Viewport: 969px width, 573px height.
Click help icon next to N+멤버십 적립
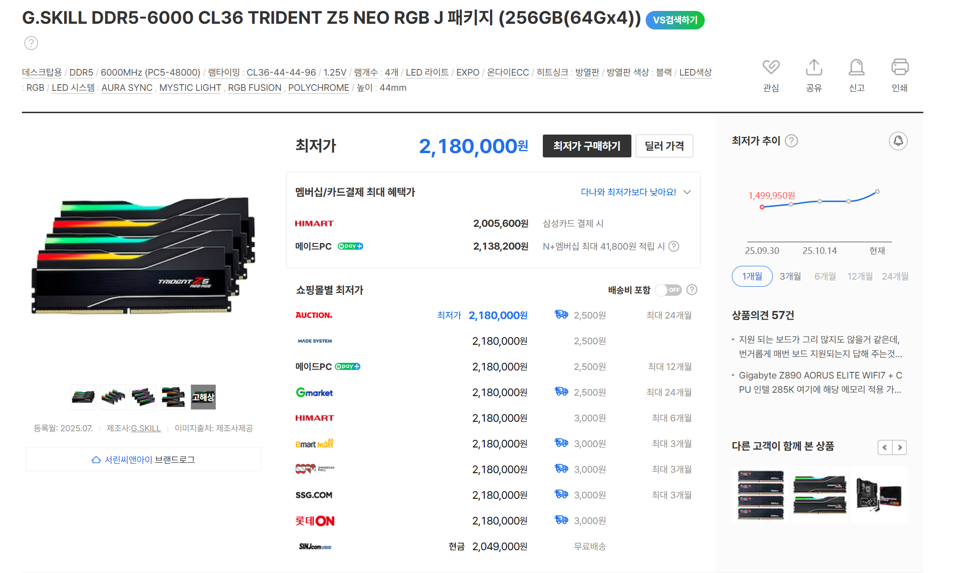pos(674,246)
